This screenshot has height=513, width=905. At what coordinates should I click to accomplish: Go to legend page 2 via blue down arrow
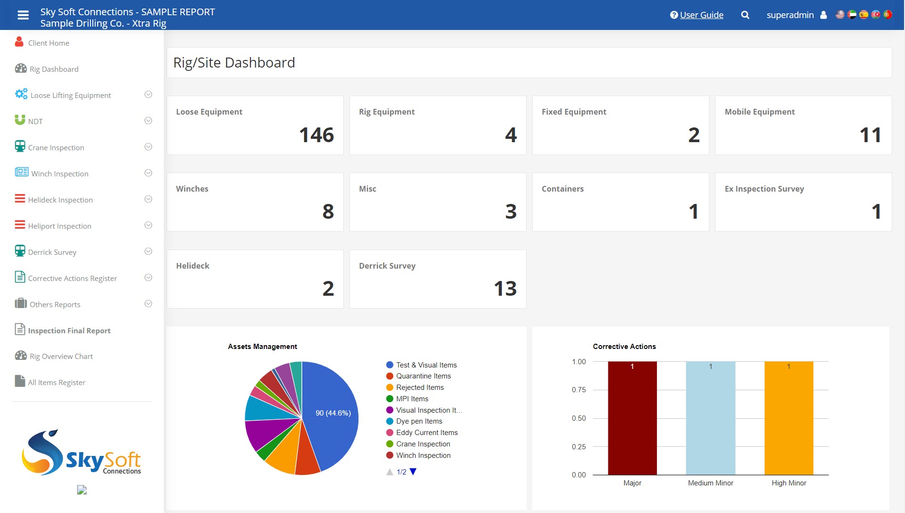click(x=412, y=472)
